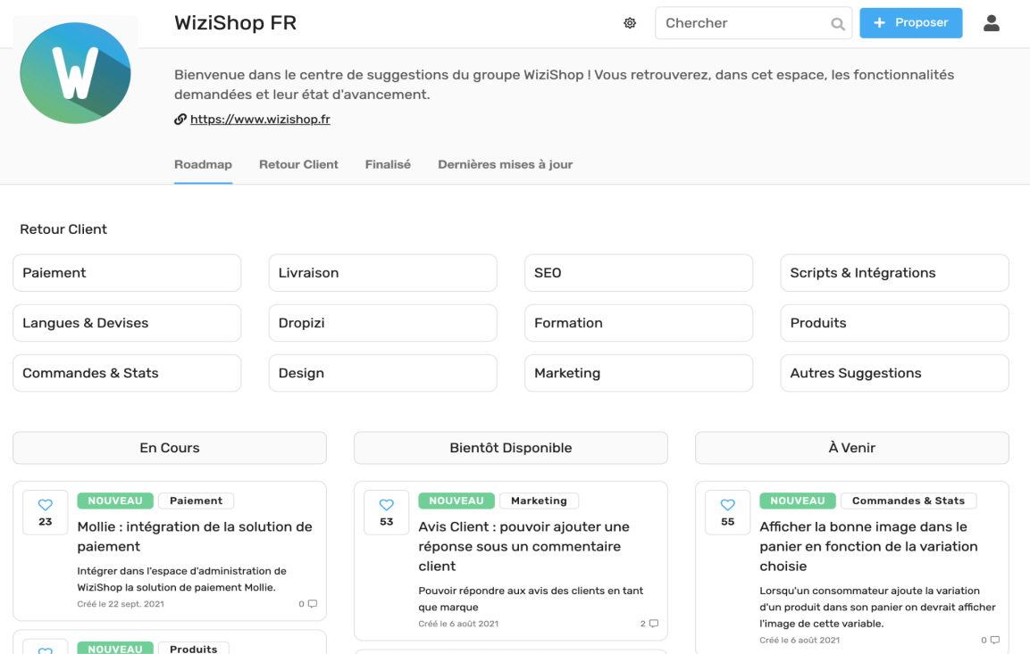1030x654 pixels.
Task: Select the SEO category filter
Action: coord(638,272)
